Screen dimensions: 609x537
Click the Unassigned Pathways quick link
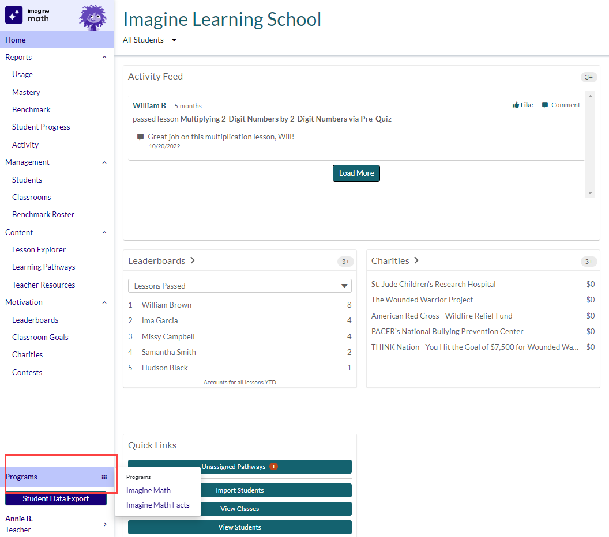(x=240, y=467)
